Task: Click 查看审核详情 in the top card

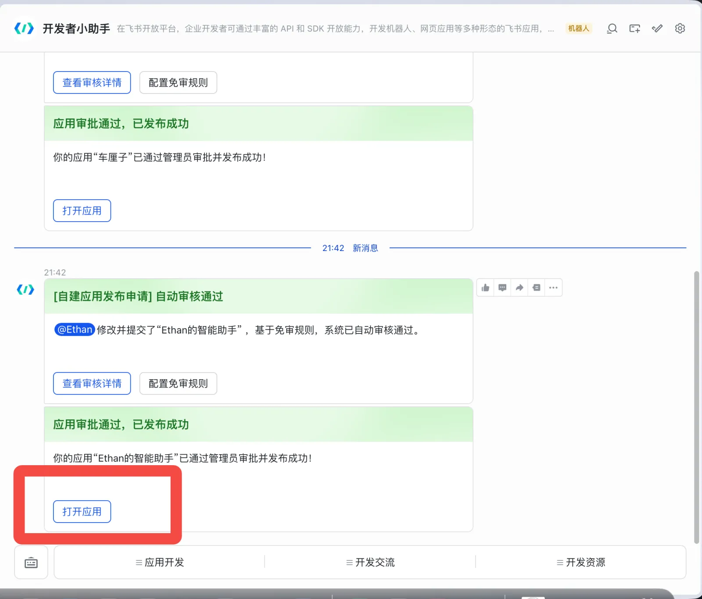Action: (x=92, y=82)
